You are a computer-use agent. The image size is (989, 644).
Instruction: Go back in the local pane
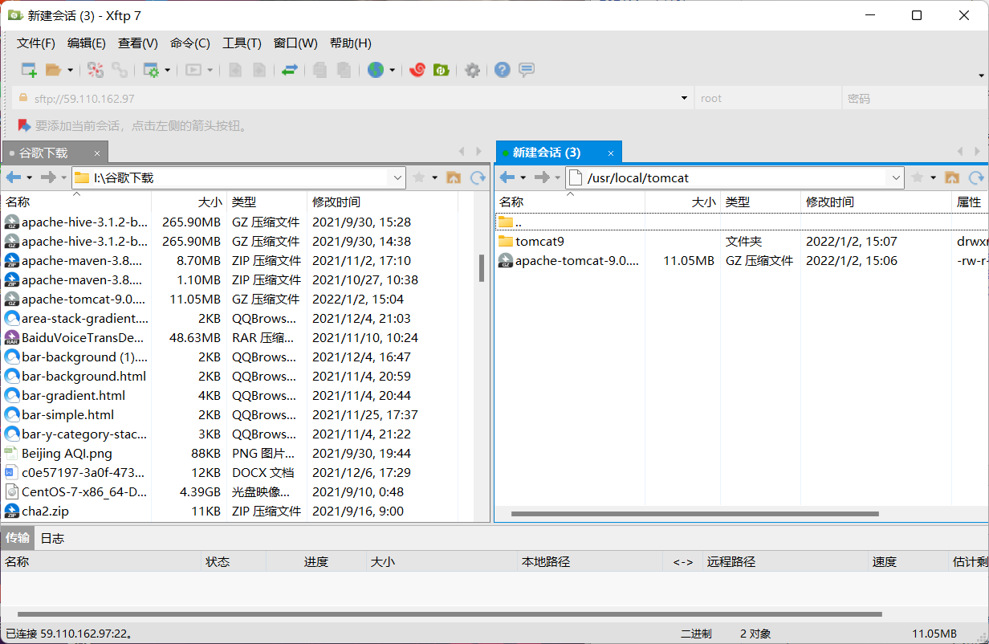(x=14, y=177)
